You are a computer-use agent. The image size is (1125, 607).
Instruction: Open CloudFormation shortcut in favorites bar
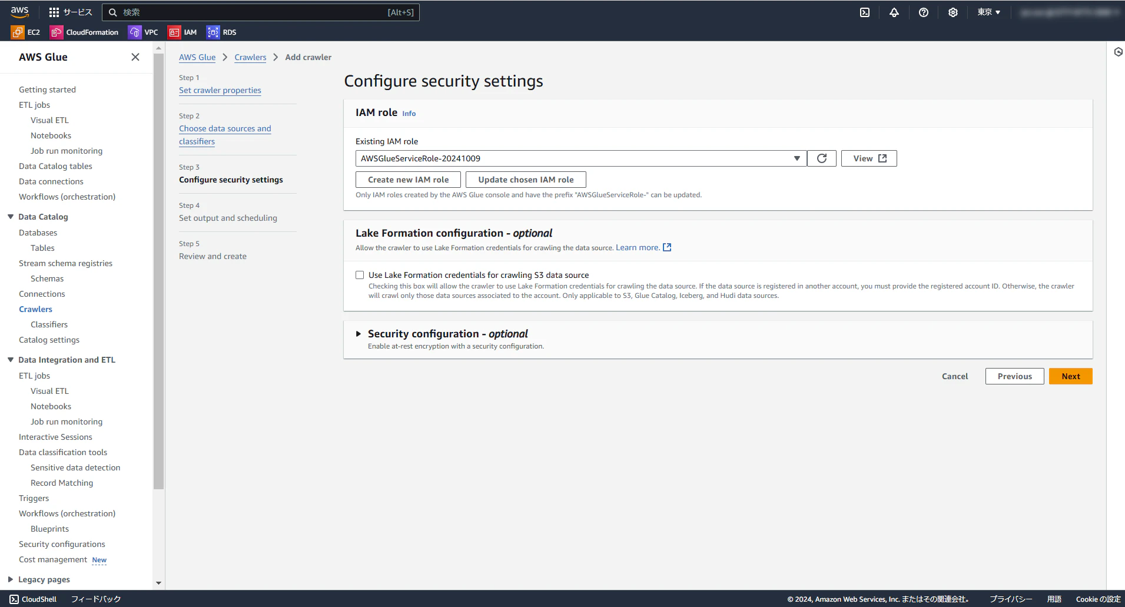click(85, 32)
